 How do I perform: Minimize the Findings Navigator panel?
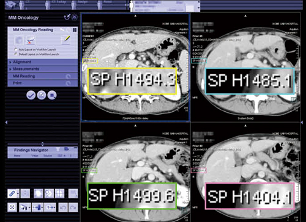tap(75, 148)
